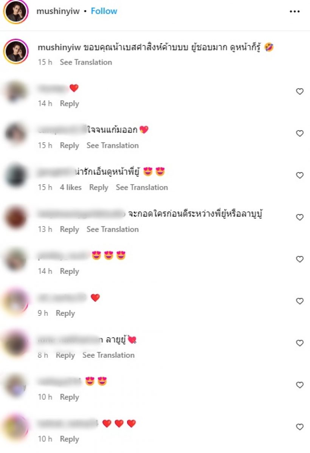310x453 pixels.
Task: Open mushinyiw header profile picture
Action: [16, 12]
